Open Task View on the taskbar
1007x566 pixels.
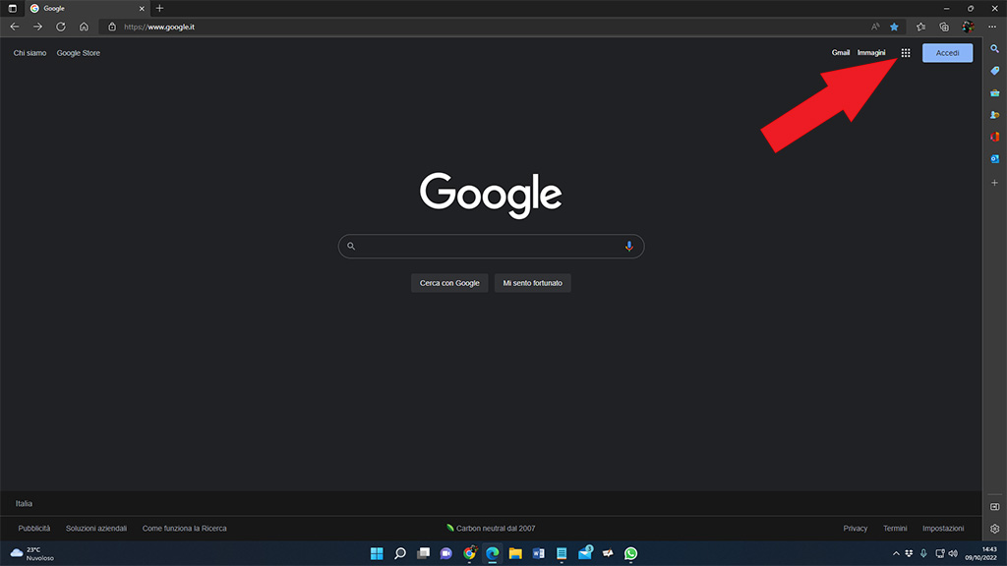(x=423, y=553)
